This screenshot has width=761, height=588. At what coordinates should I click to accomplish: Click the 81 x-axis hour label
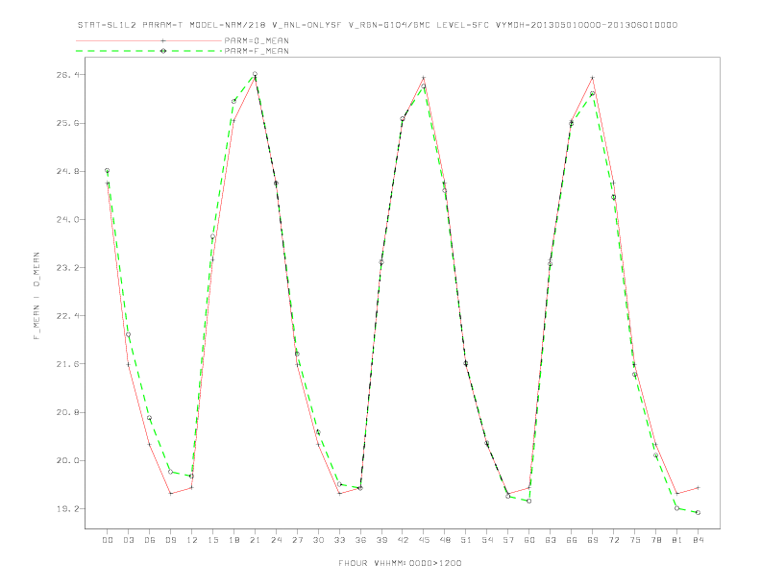[677, 540]
